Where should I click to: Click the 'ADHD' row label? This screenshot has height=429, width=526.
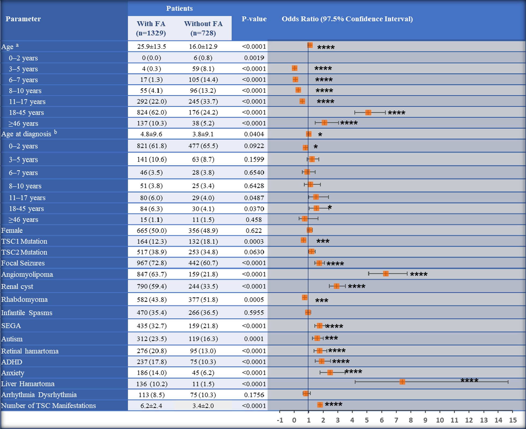[12, 362]
